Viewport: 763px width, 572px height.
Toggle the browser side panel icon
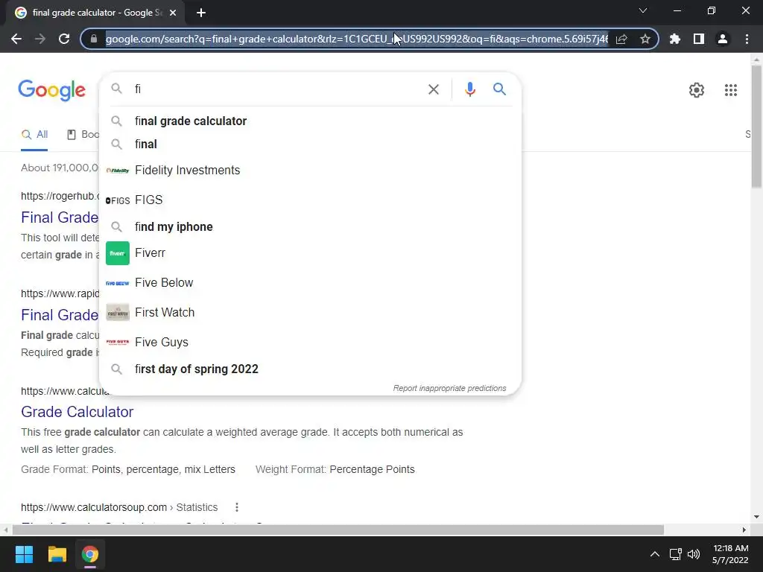click(x=699, y=39)
